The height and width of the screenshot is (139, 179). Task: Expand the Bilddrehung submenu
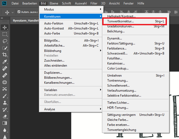coord(70,51)
